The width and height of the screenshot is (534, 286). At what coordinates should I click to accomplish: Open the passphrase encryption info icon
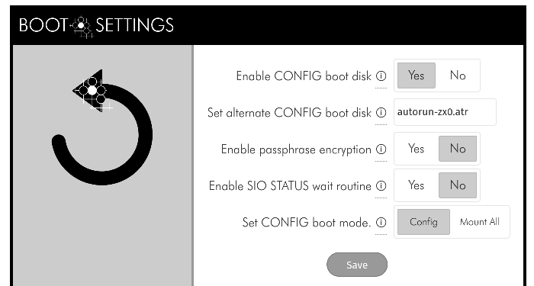(381, 149)
